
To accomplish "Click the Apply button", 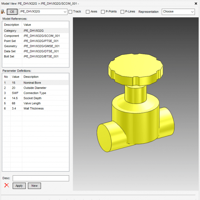I will [x=19, y=186].
